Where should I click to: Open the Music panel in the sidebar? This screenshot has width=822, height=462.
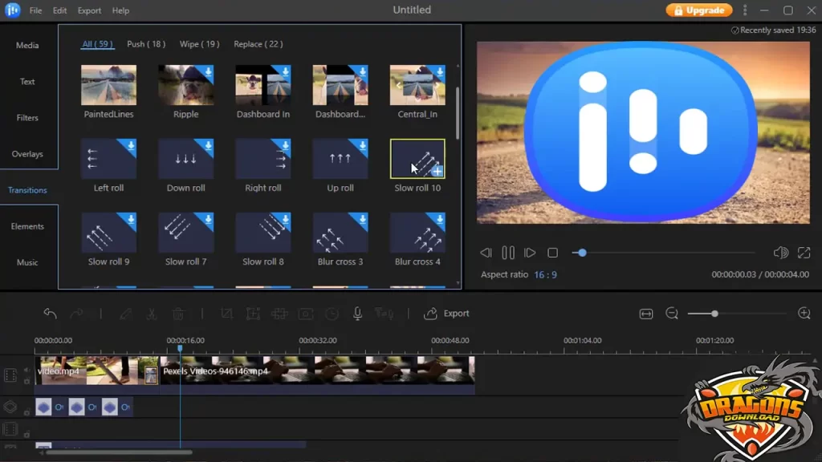click(x=28, y=261)
